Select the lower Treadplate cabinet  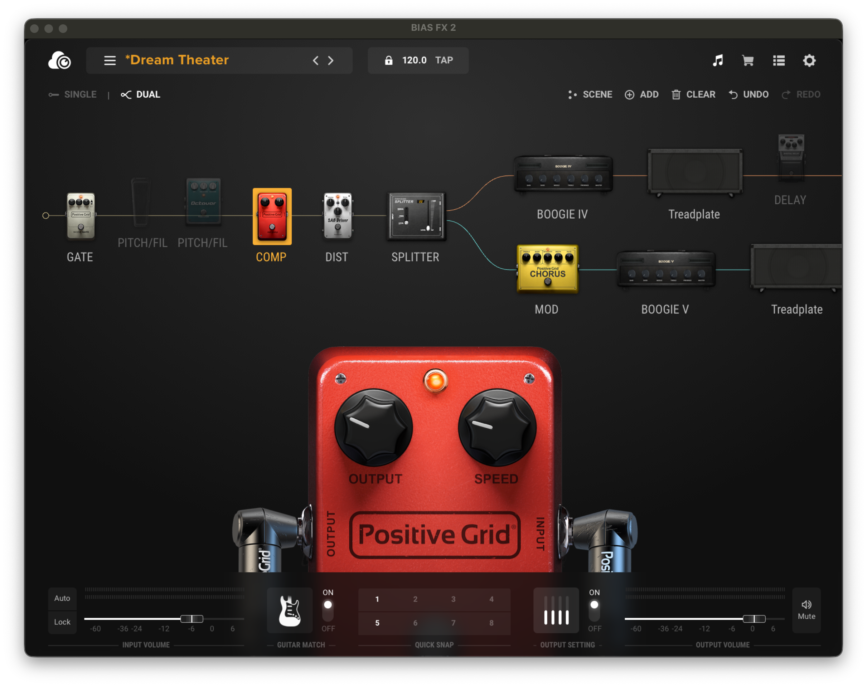[796, 267]
